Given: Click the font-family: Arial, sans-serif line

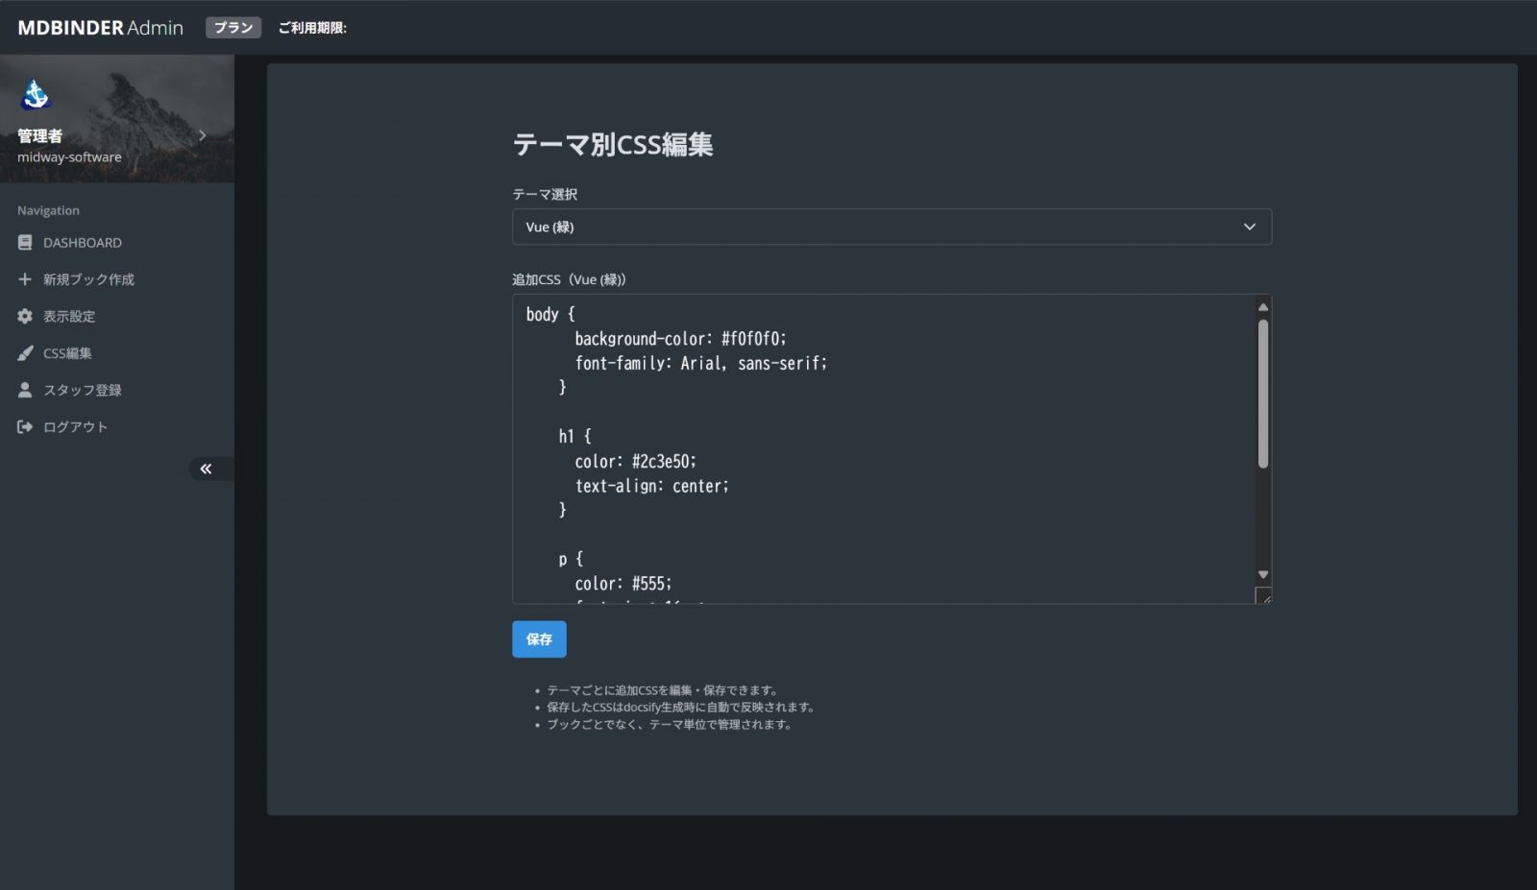Looking at the screenshot, I should 700,363.
